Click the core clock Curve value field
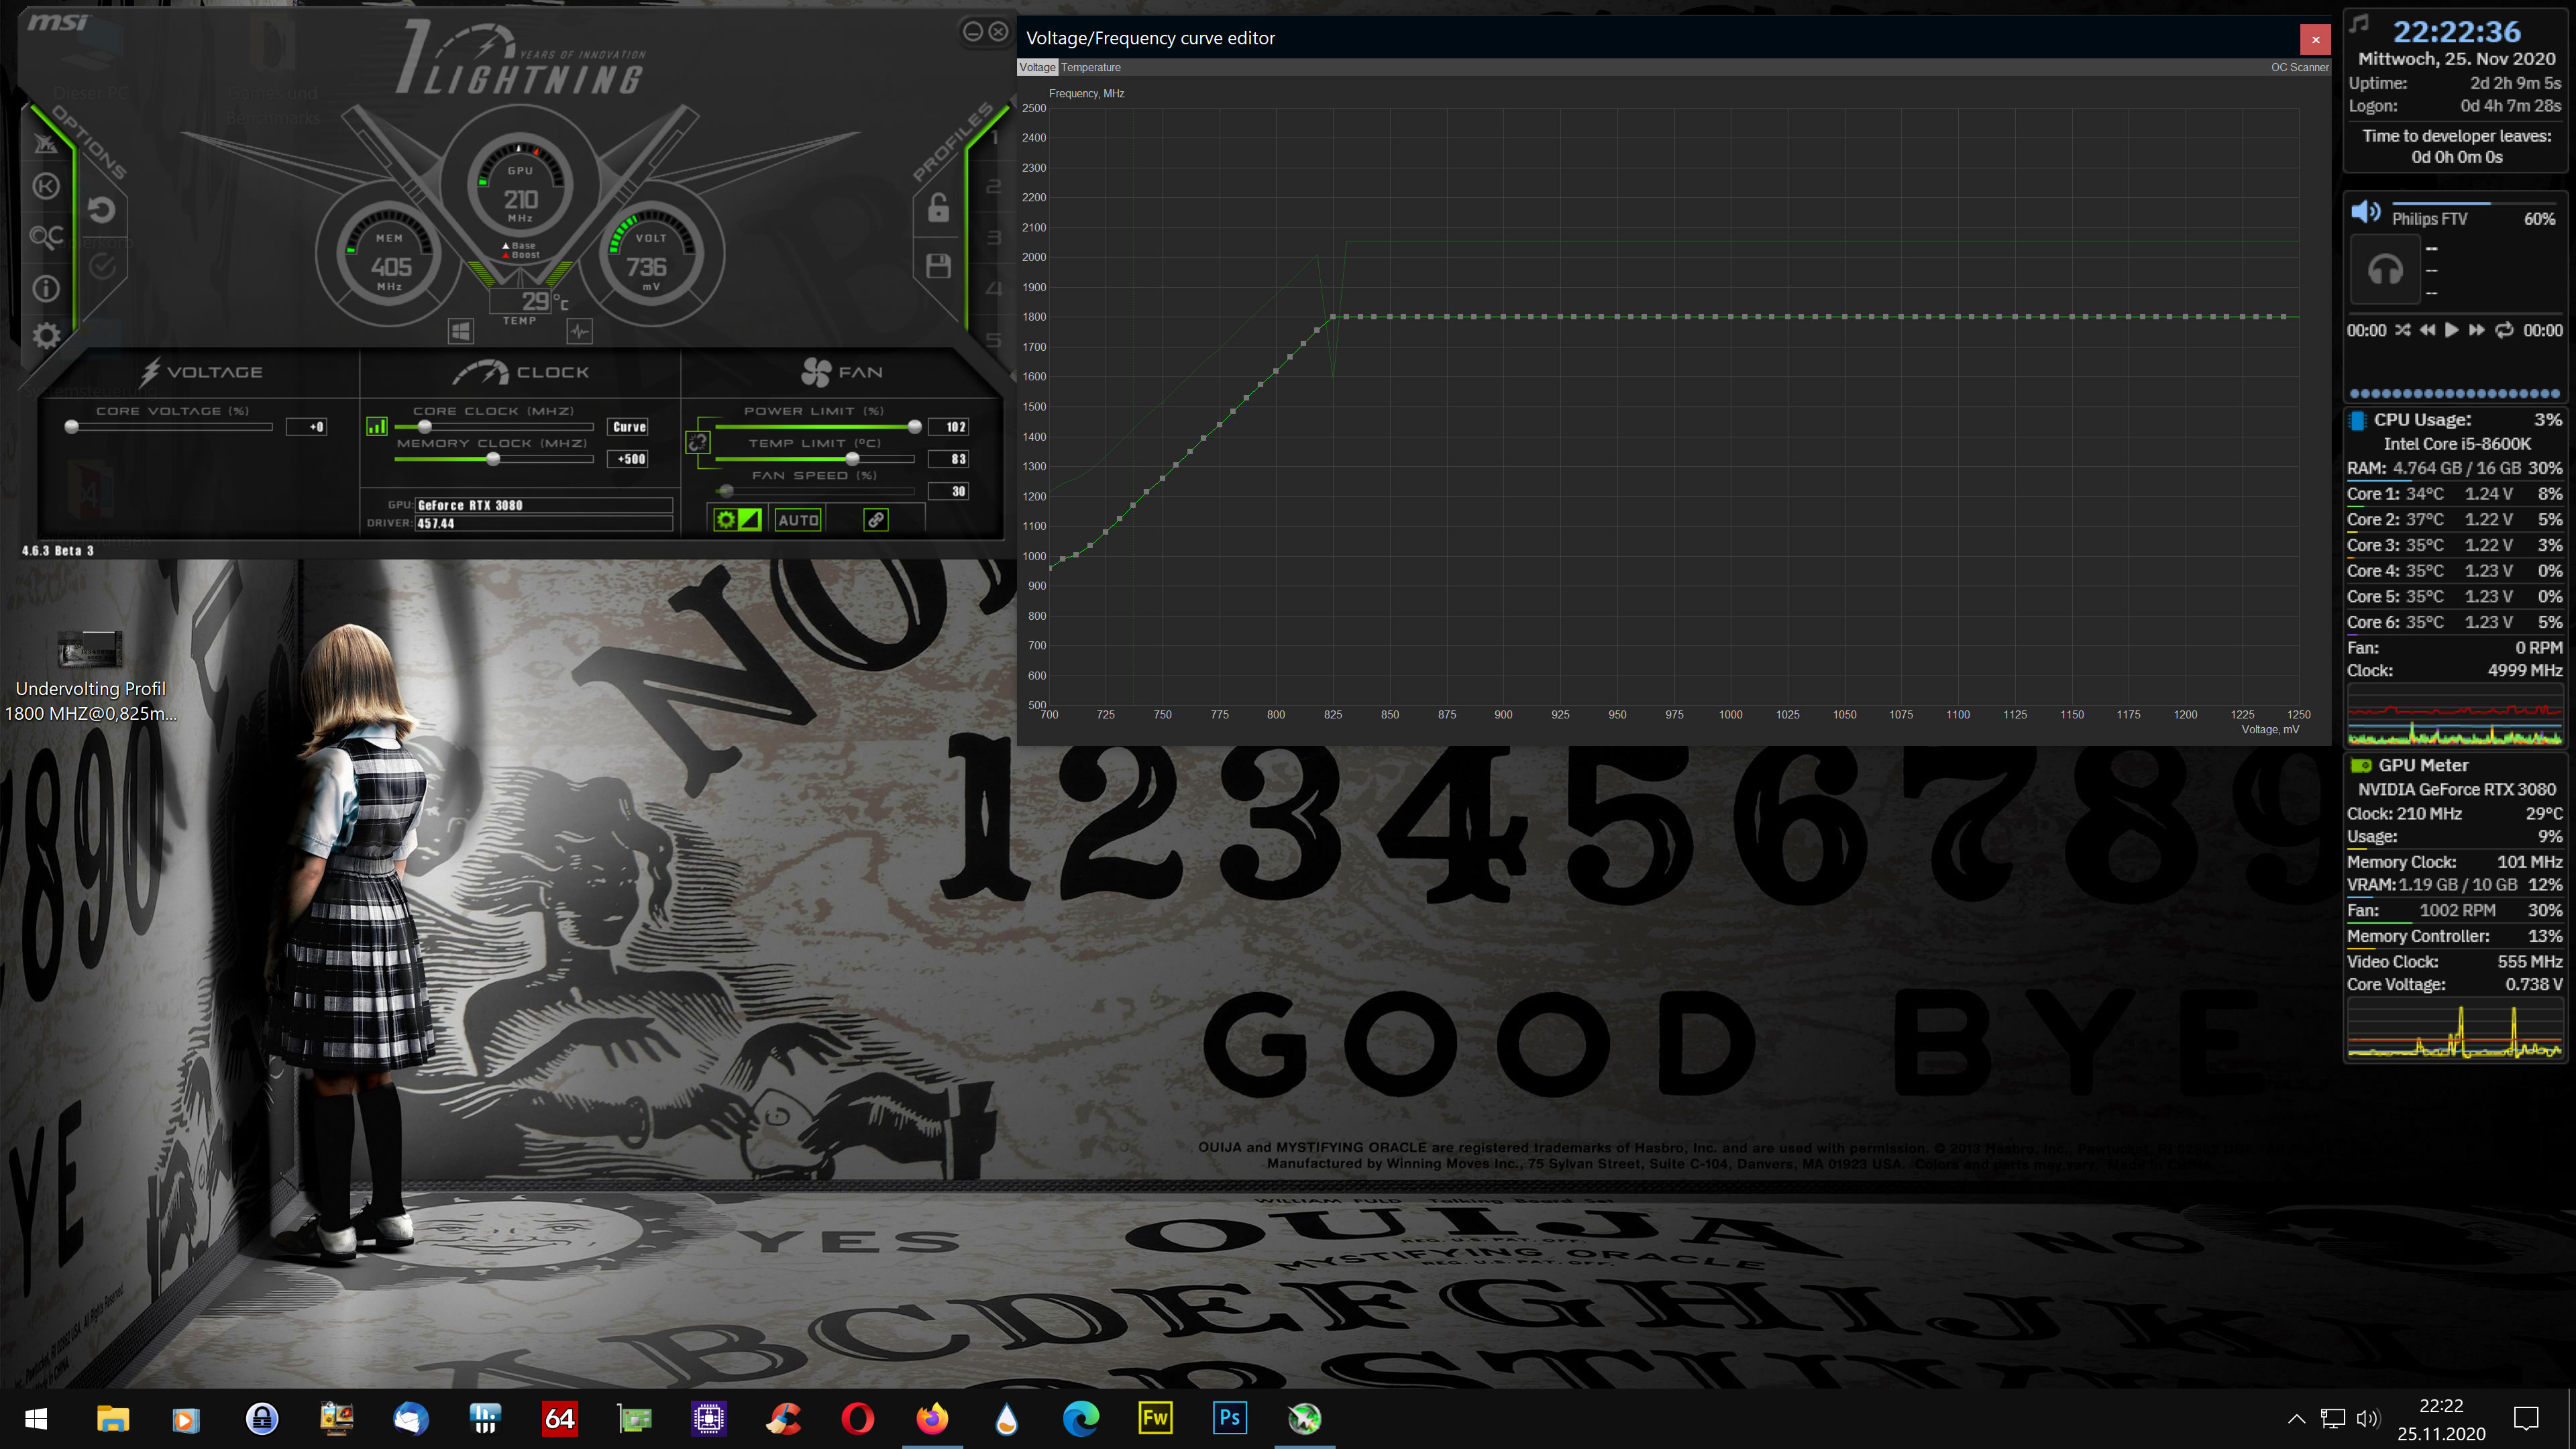 [x=629, y=427]
